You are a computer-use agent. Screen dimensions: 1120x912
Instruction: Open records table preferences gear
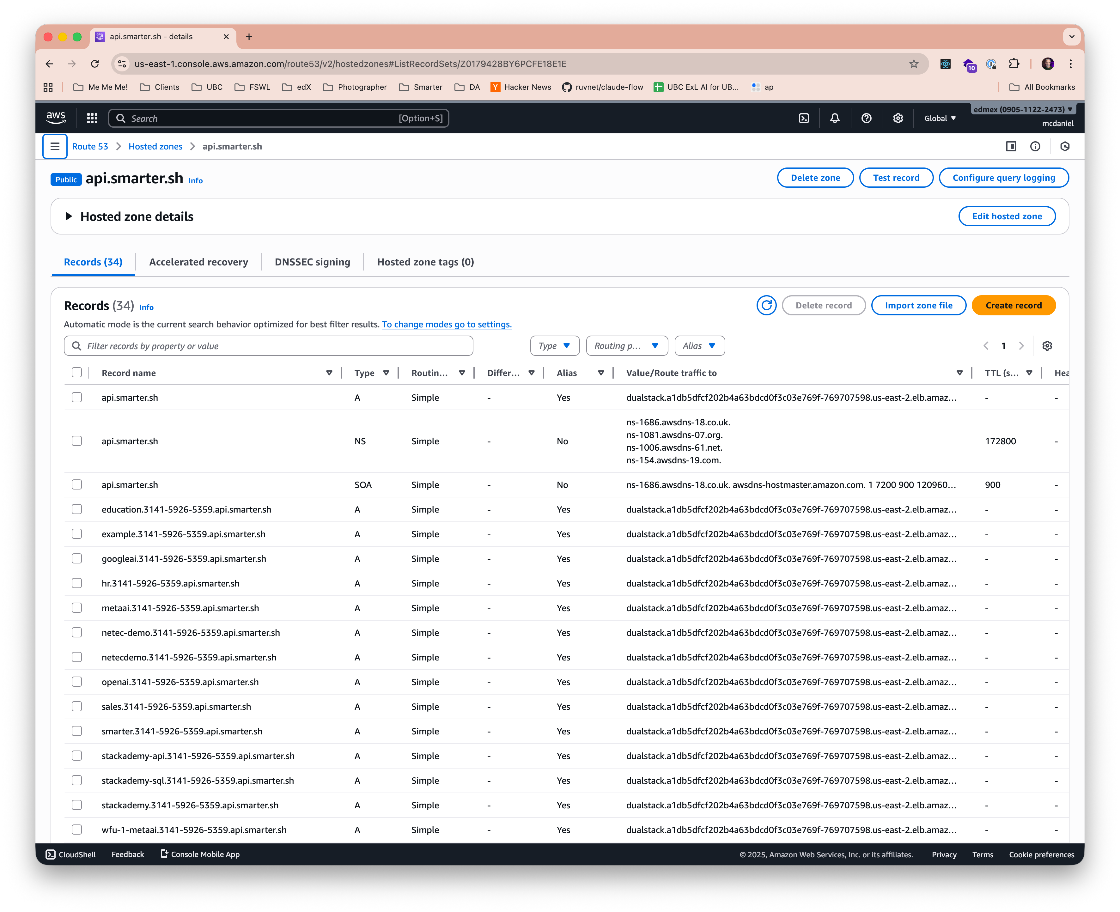(x=1047, y=346)
